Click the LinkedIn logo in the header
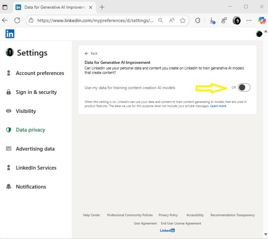The height and width of the screenshot is (239, 268). click(10, 34)
